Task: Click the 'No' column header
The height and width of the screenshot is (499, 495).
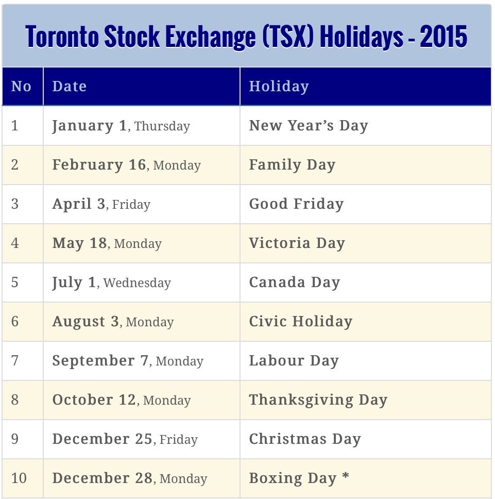Action: coord(21,86)
